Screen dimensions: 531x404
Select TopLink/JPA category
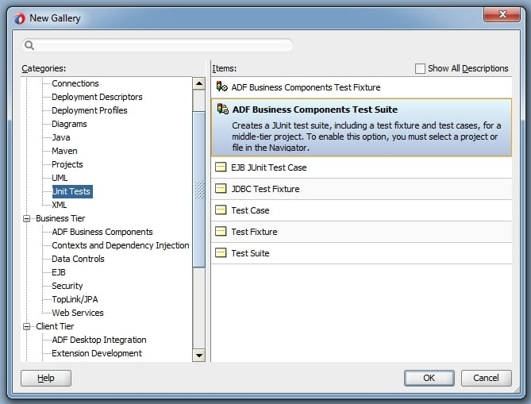(x=75, y=299)
